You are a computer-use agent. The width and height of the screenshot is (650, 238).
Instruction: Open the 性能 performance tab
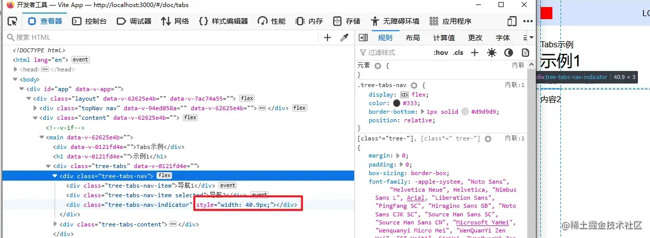point(272,21)
